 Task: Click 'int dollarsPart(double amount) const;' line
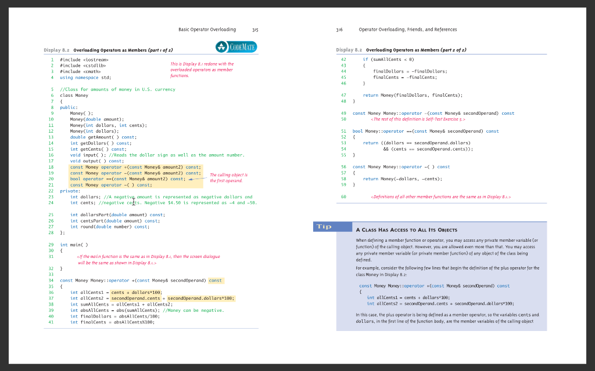tap(117, 215)
